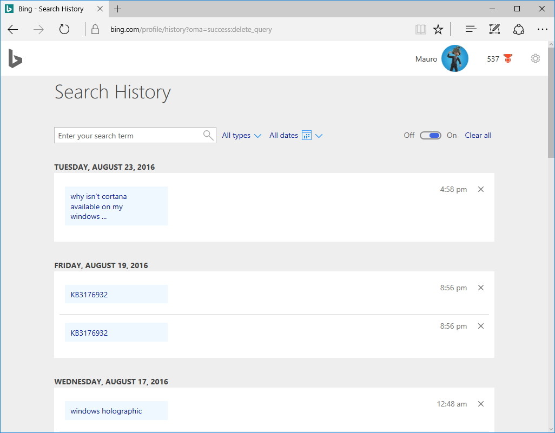Clear all search history
This screenshot has width=555, height=433.
click(478, 135)
